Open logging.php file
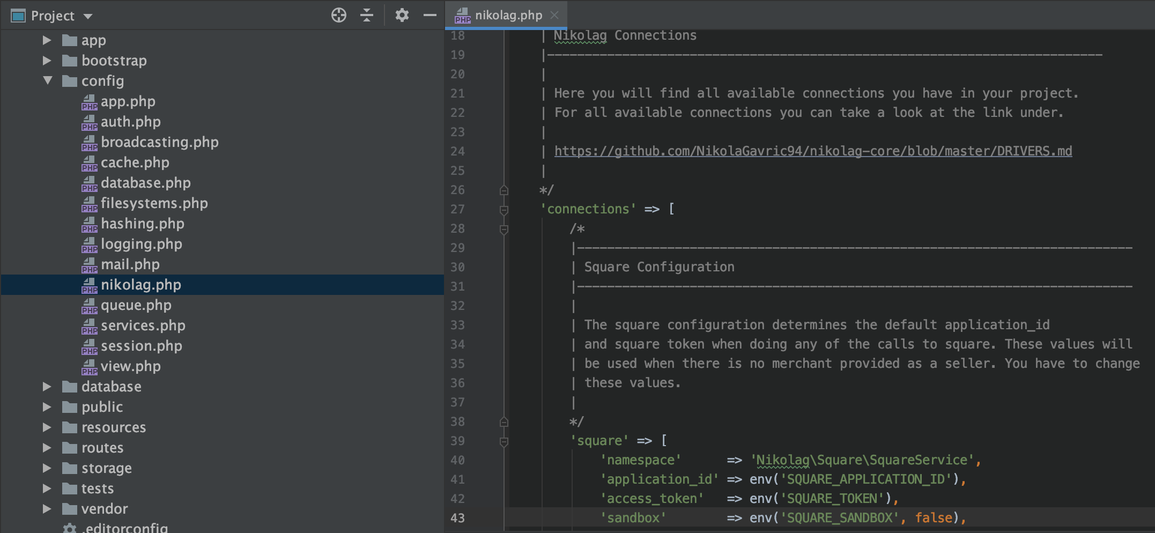This screenshot has width=1155, height=533. [x=142, y=244]
